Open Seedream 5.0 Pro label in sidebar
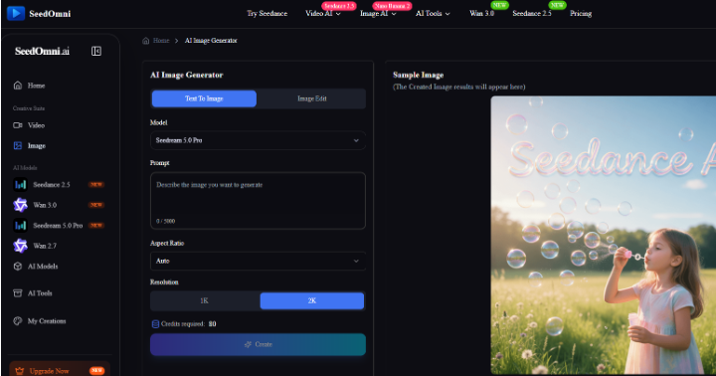This screenshot has width=716, height=376. tap(58, 225)
